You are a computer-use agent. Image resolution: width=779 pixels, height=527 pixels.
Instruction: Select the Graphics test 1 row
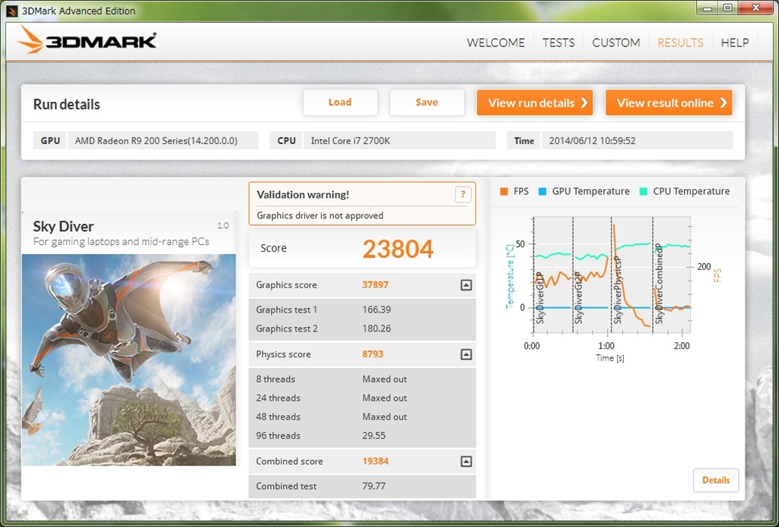[362, 310]
